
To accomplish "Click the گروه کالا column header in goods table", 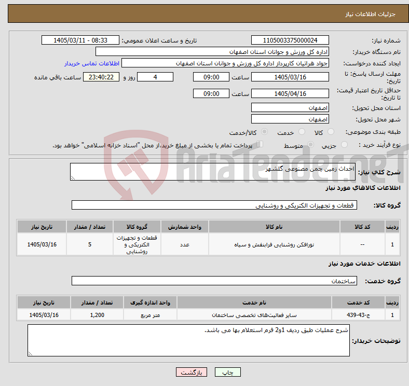I will point(137,227).
